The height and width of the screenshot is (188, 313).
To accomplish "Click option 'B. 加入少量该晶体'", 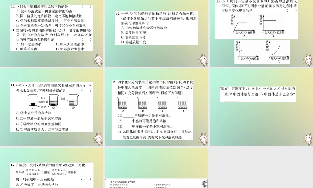I will [x=70, y=44].
